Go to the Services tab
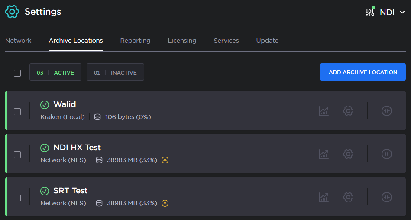The image size is (411, 220). (x=226, y=41)
